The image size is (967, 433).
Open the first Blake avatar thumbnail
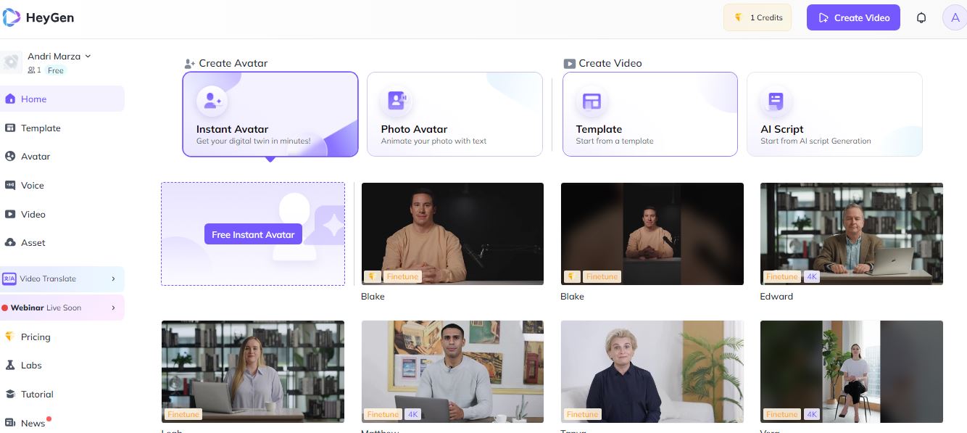(x=452, y=234)
